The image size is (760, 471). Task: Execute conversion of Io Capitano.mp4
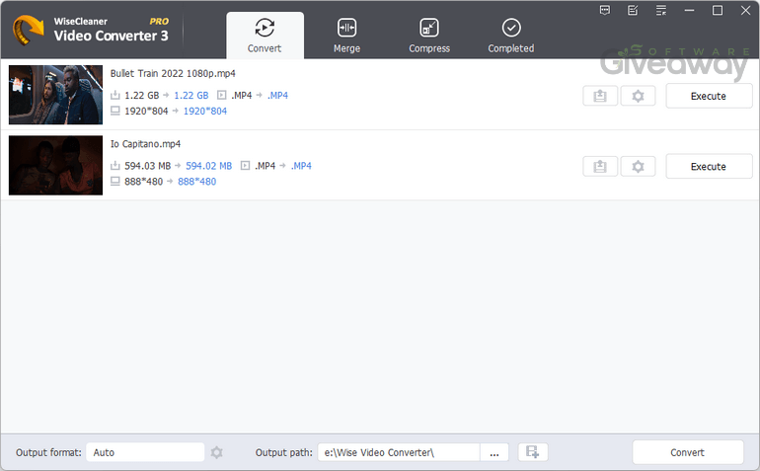[x=709, y=166]
